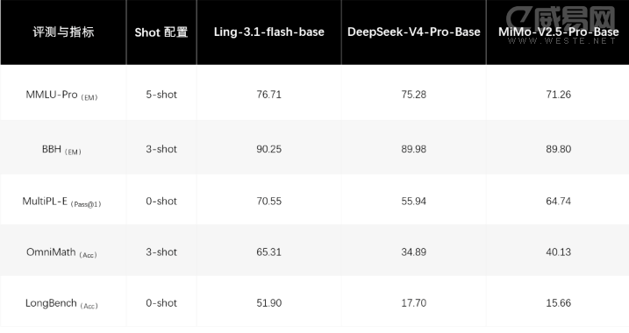
Task: Select the DeepSeek MultiPL-E score 55.94
Action: point(413,202)
